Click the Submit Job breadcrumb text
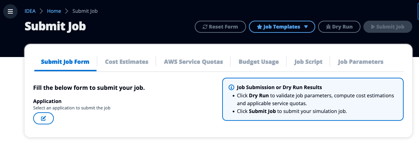 pyautogui.click(x=85, y=11)
